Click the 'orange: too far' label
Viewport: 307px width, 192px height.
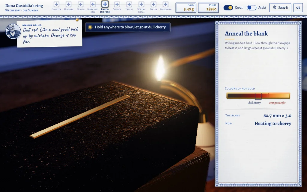pos(277,103)
